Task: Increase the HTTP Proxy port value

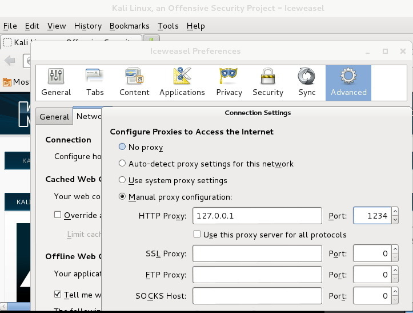Action: coord(395,211)
